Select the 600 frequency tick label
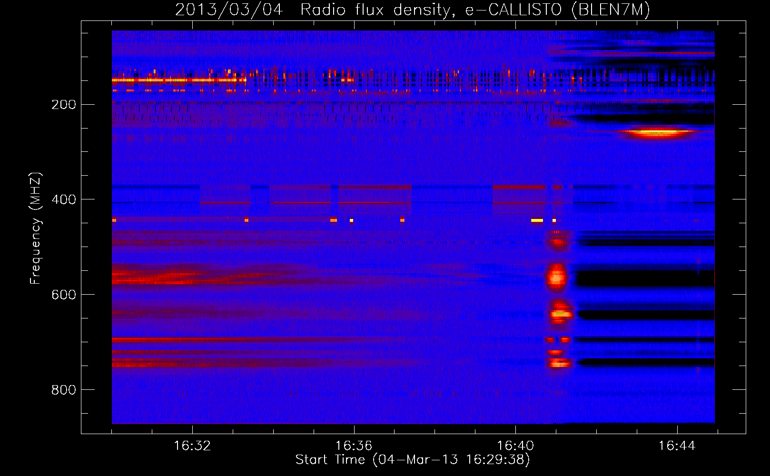 (64, 295)
